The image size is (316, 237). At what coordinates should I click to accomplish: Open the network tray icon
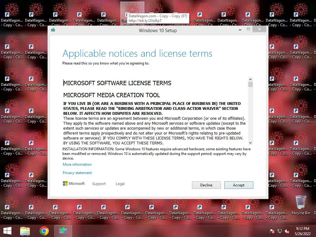(x=280, y=231)
